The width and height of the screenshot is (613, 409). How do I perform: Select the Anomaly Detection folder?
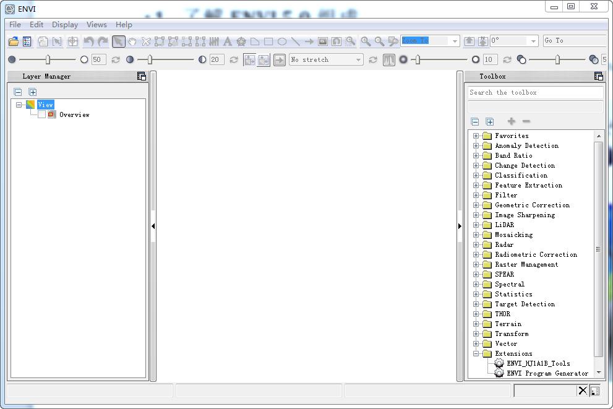526,145
